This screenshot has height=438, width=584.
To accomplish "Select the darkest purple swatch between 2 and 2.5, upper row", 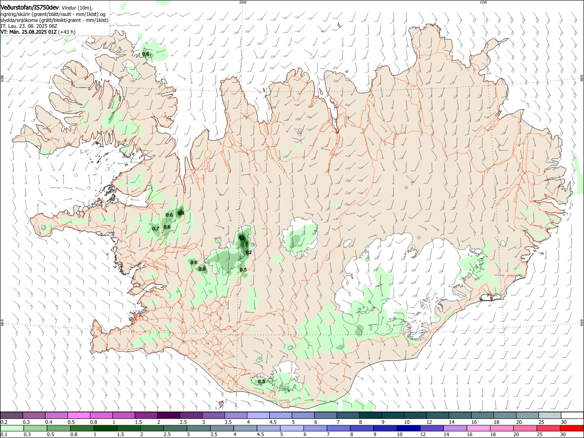I will coord(168,415).
